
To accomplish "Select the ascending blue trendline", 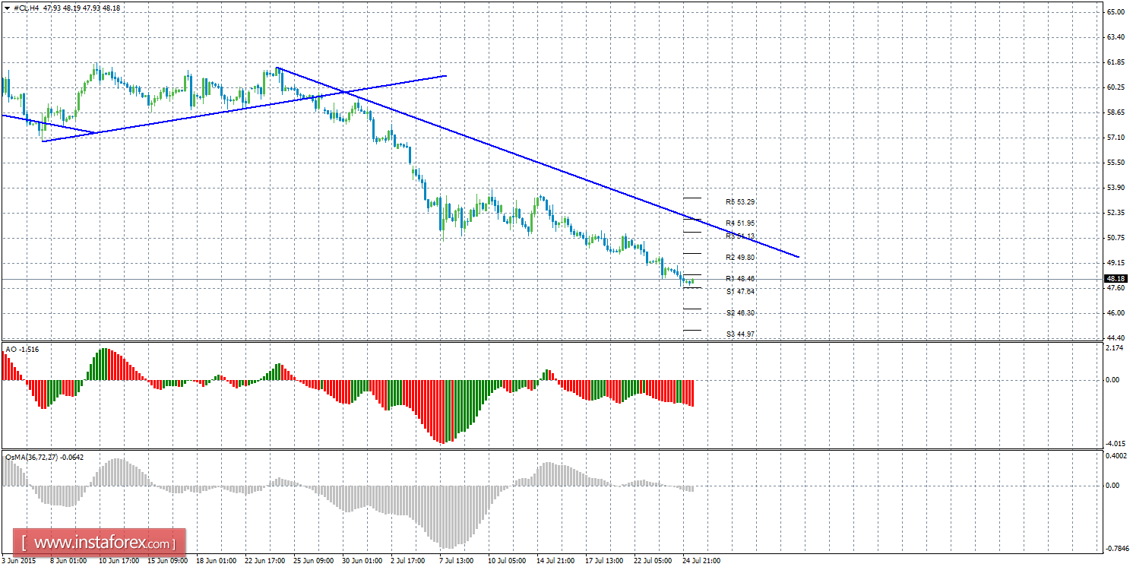I will point(244,108).
